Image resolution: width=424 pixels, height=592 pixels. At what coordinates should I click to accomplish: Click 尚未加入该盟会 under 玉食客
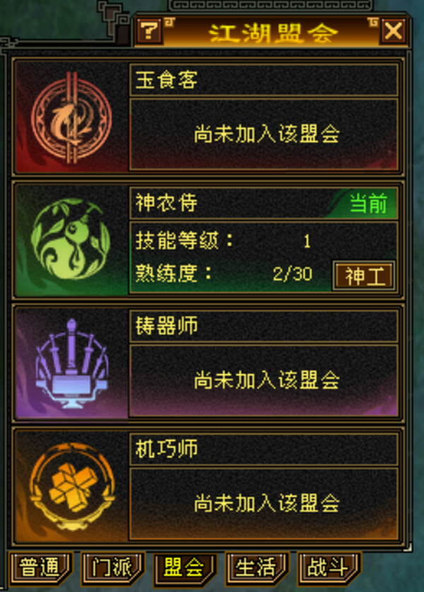click(266, 134)
